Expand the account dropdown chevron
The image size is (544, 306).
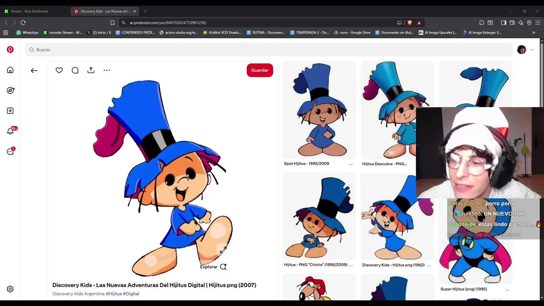click(532, 50)
